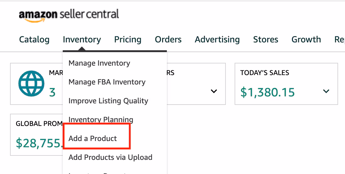Screen dimensions: 345x174
Task: Select Manage FBA Inventory option
Action: pos(107,82)
